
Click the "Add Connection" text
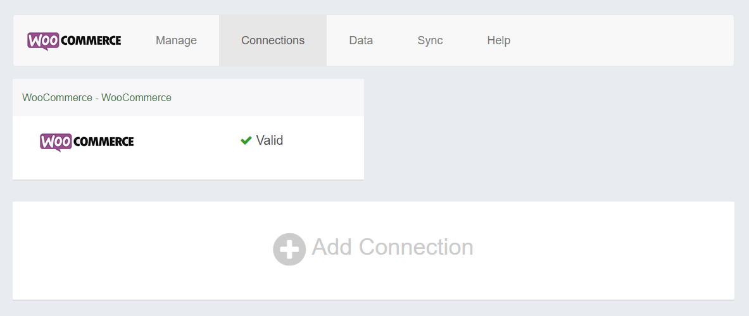click(392, 247)
